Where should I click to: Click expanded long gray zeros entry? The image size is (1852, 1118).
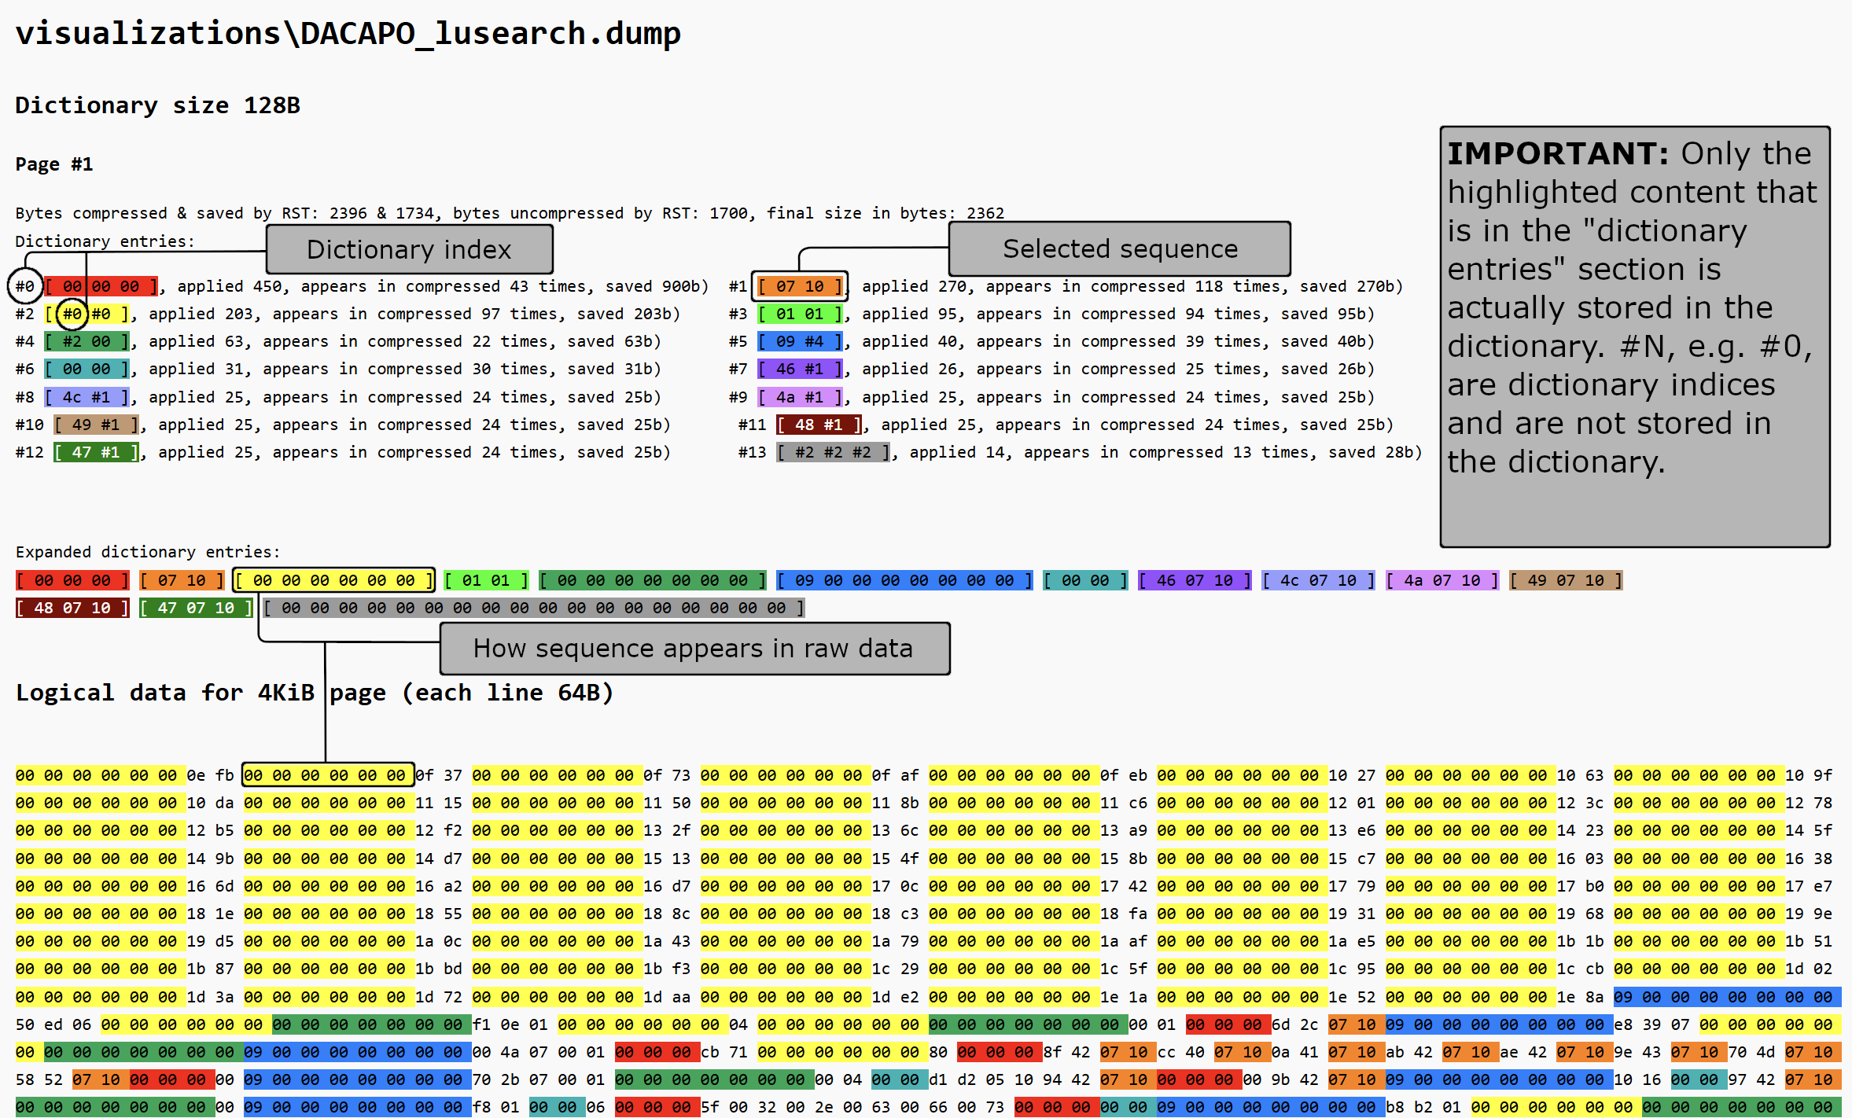[533, 609]
